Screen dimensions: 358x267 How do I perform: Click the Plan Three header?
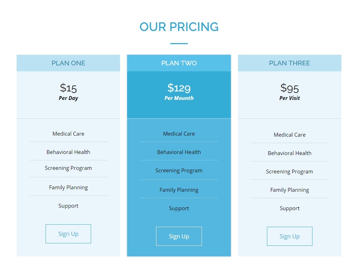tap(290, 63)
